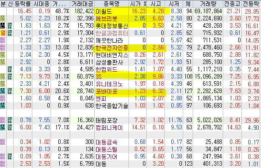
Task: Click the 신 icon for 유니테크노
Action: [x=3, y=84]
